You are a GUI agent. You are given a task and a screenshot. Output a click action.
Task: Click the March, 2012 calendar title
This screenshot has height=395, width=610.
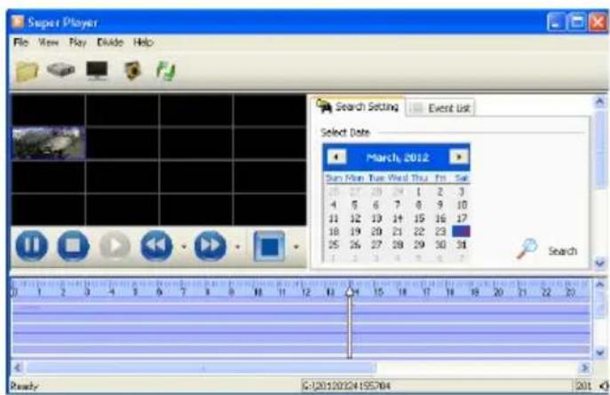pos(397,157)
